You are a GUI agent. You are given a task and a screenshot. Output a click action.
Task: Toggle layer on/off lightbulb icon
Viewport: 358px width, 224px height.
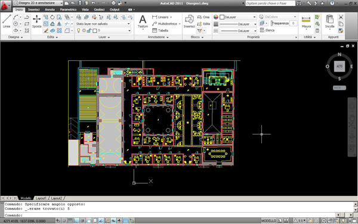79,30
